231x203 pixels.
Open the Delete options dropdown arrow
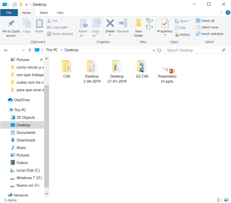point(110,35)
